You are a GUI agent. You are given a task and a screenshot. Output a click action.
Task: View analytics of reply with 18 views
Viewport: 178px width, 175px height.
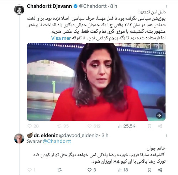click(x=123, y=170)
